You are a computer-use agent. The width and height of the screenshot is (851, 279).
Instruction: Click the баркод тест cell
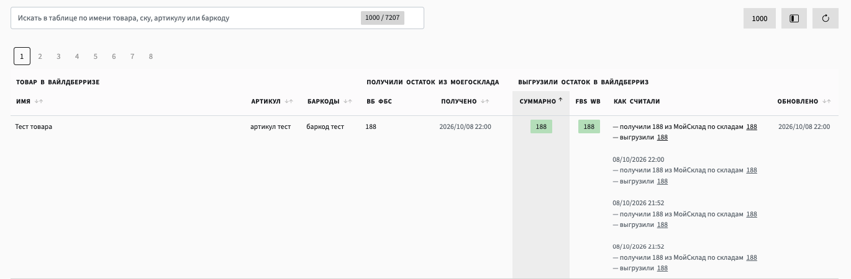click(325, 126)
